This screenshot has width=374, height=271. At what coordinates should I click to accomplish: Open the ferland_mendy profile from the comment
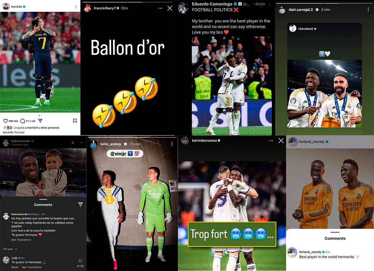pyautogui.click(x=310, y=252)
